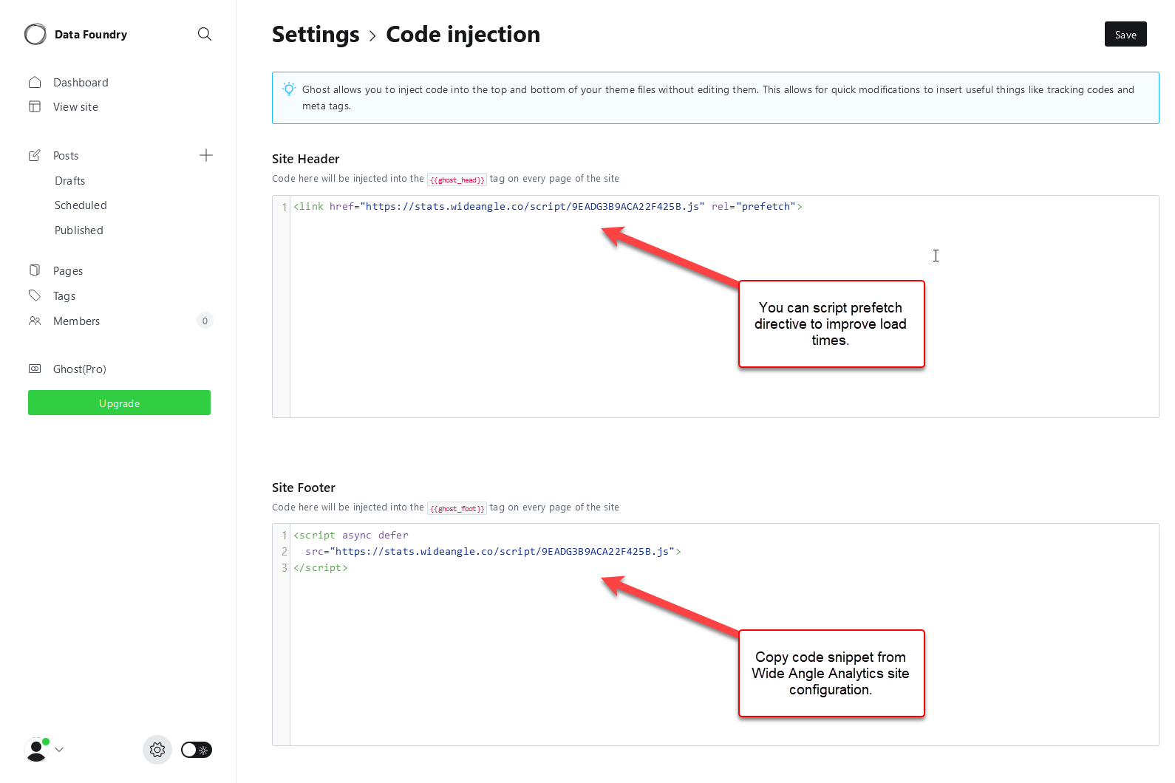Click the Settings breadcrumb link
Screen dimensions: 1175x783
click(316, 34)
